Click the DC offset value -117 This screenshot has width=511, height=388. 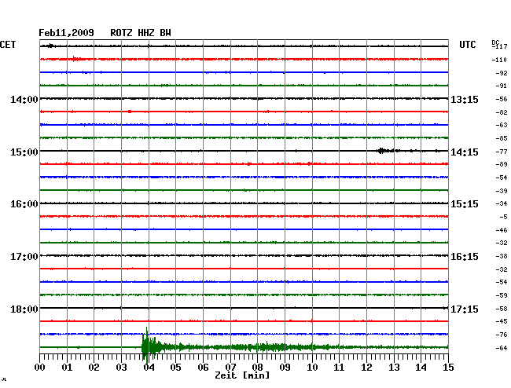(x=499, y=46)
